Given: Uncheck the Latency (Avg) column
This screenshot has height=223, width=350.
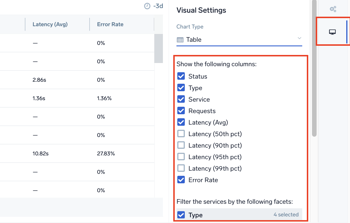Looking at the screenshot, I should coord(181,122).
